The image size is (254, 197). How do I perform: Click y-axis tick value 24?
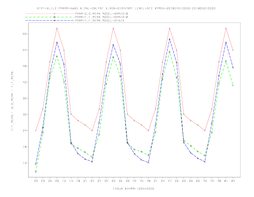click(24, 130)
